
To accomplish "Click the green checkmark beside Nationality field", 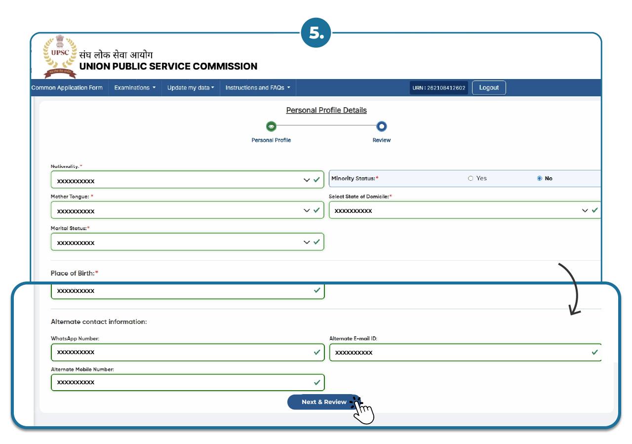I will coord(316,180).
